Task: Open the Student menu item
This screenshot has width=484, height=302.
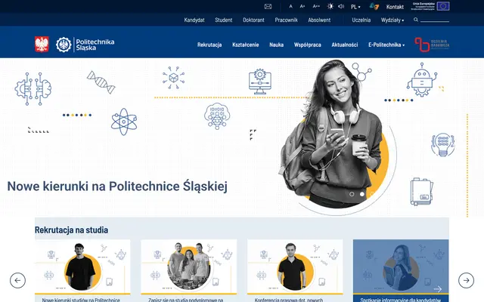Action: point(224,20)
